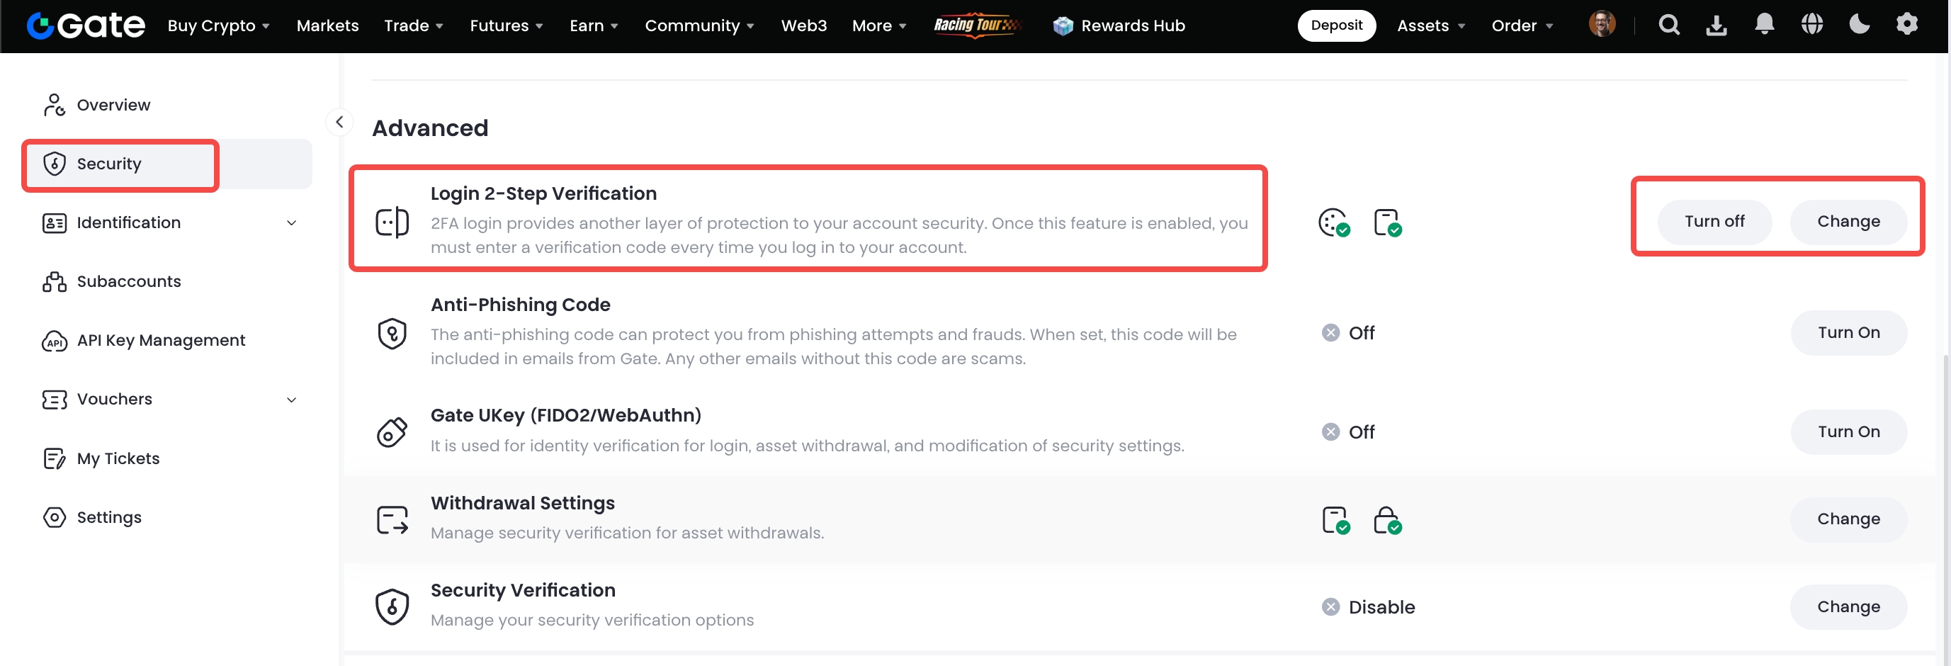The width and height of the screenshot is (1951, 666).
Task: Turn off Login 2-Step Verification
Action: pyautogui.click(x=1714, y=221)
